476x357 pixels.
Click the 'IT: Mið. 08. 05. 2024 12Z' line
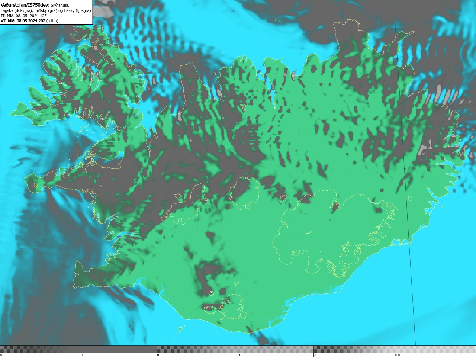tap(24, 16)
